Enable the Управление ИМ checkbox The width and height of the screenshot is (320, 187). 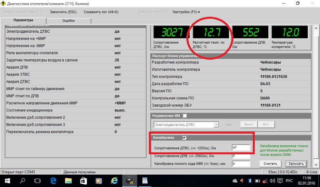(x=184, y=116)
